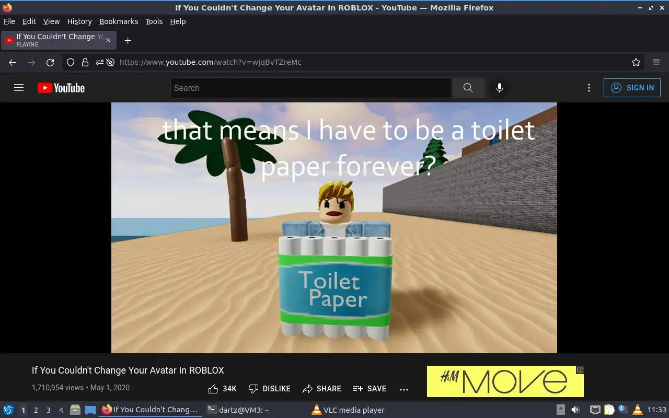Open the network status tray icon

click(595, 410)
